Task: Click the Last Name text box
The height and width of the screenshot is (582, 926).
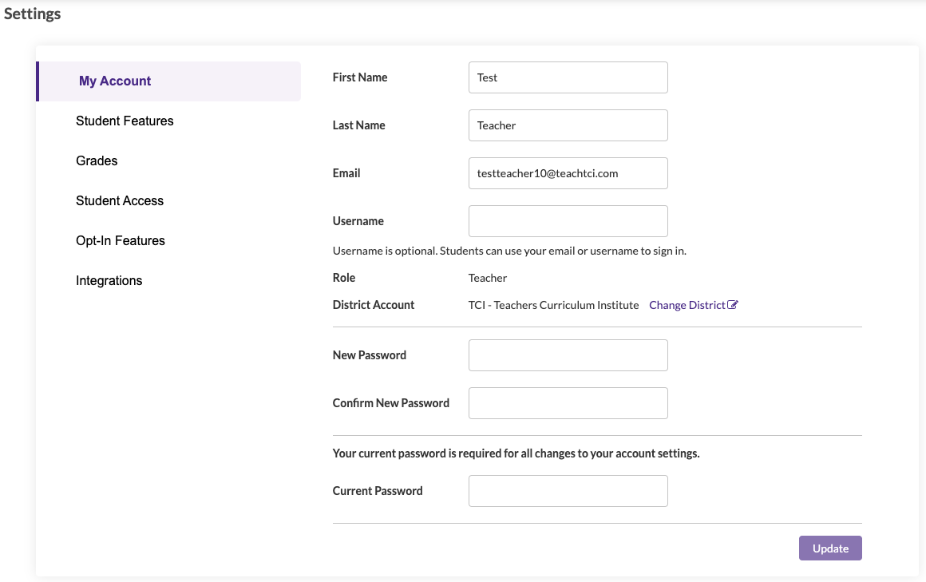Action: (568, 125)
